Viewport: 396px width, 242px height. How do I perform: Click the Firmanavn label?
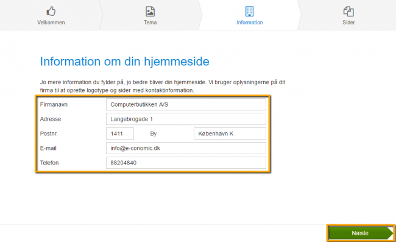tap(54, 105)
